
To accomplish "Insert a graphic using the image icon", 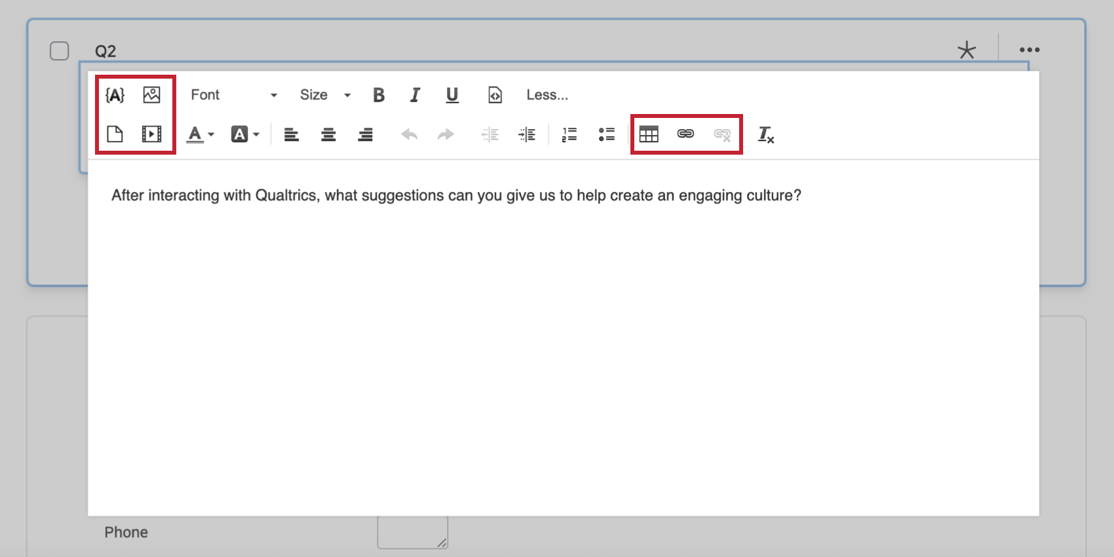I will coord(151,95).
